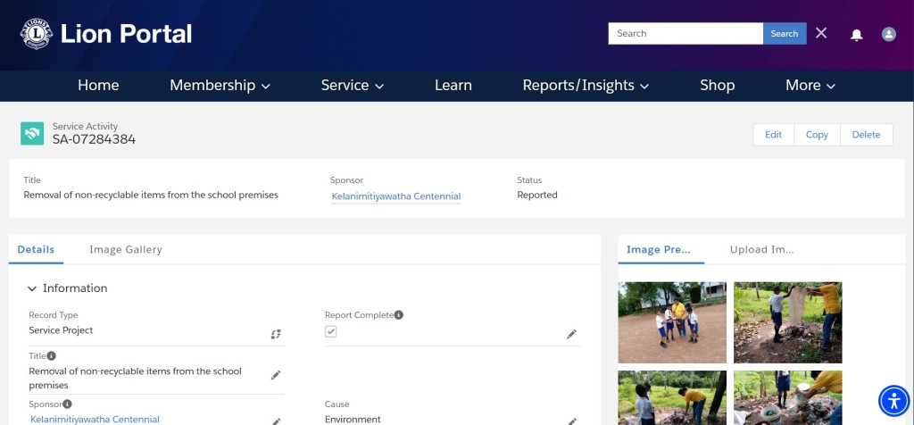This screenshot has height=425, width=914.
Task: Focus the Search input field
Action: tap(685, 33)
